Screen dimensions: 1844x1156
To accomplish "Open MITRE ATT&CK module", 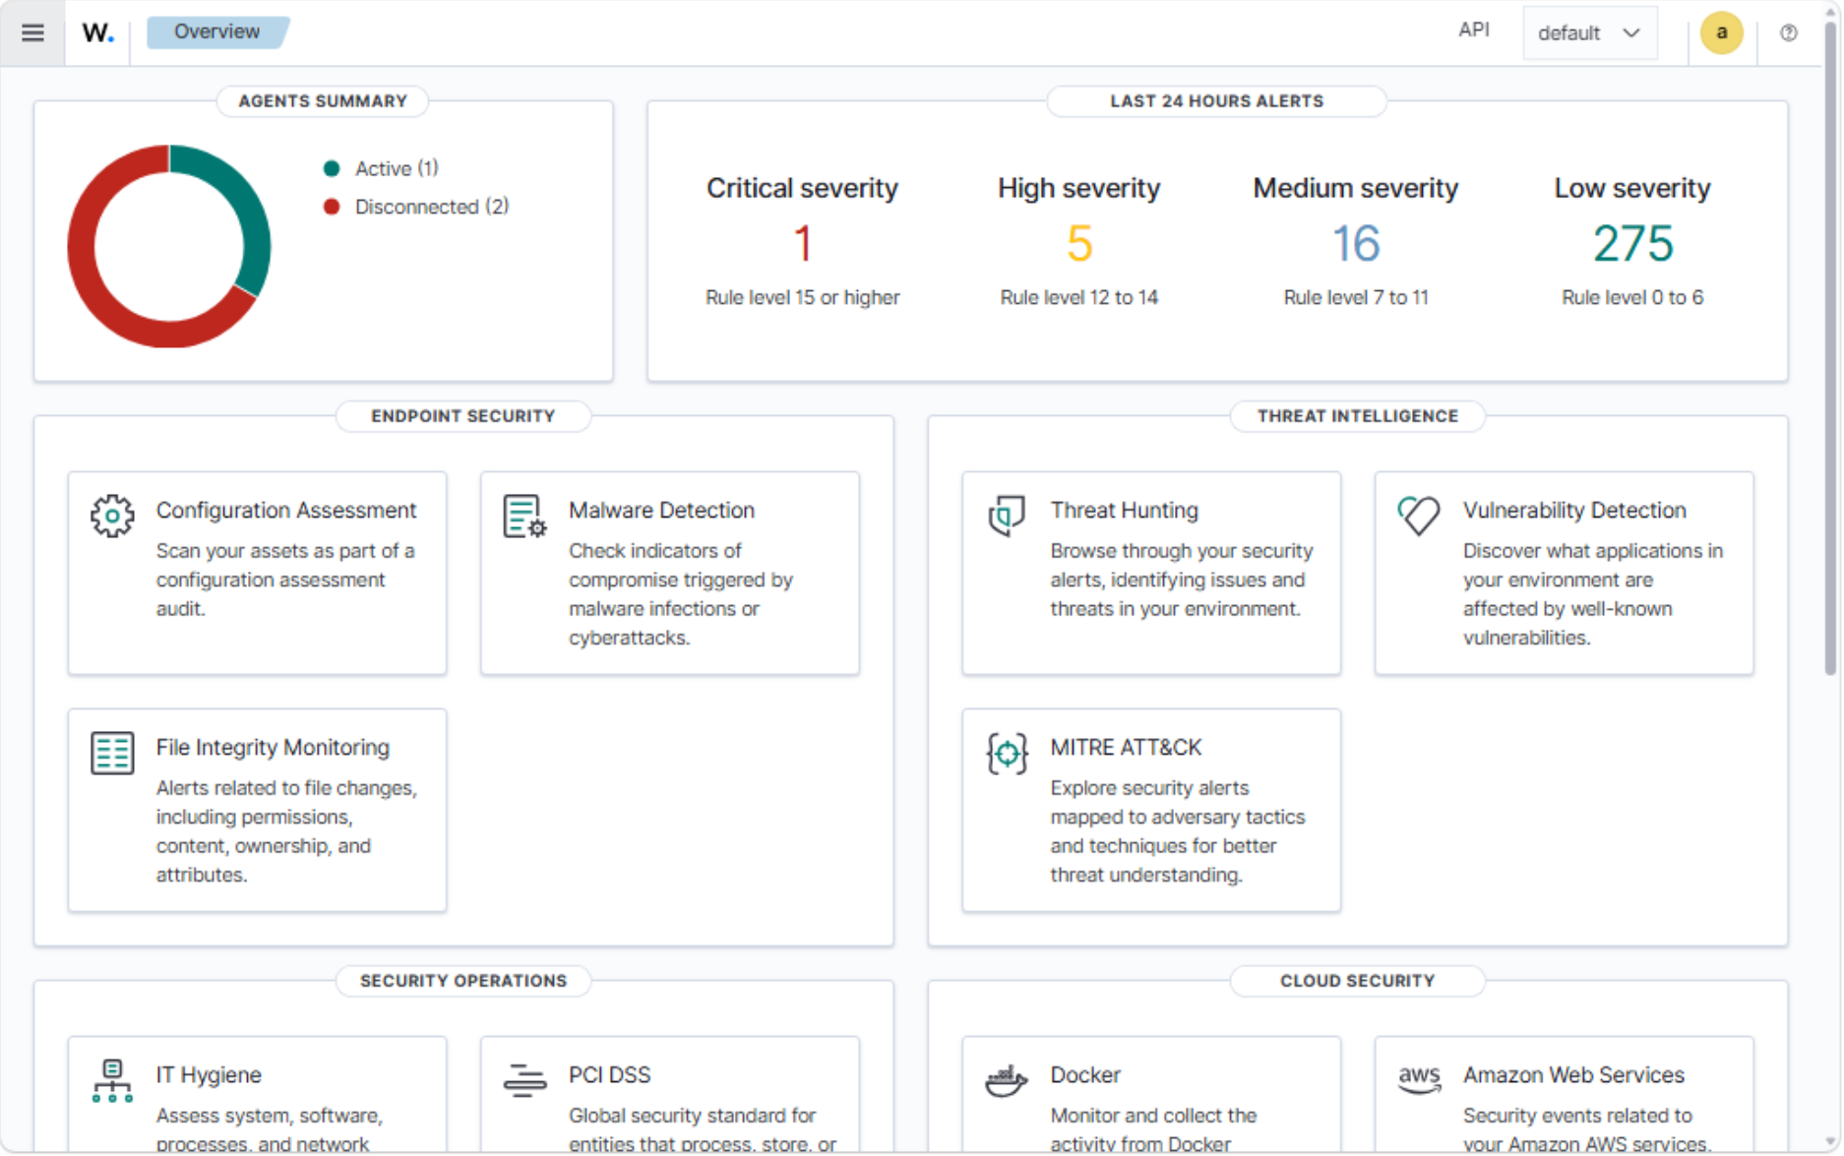I will point(1151,810).
